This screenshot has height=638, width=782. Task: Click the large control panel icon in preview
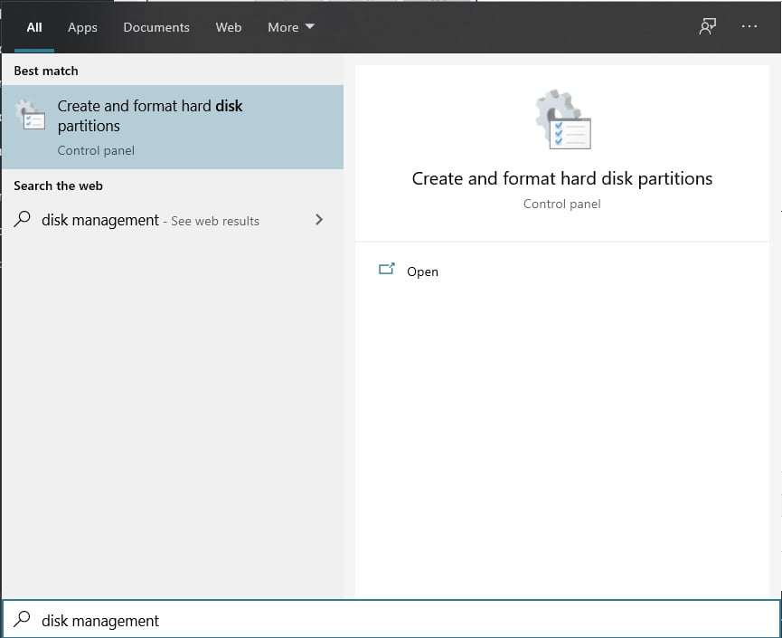coord(562,119)
